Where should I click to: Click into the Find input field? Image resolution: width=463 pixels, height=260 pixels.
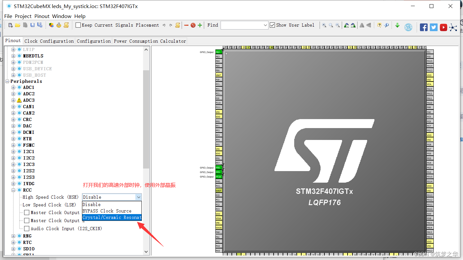(x=242, y=25)
